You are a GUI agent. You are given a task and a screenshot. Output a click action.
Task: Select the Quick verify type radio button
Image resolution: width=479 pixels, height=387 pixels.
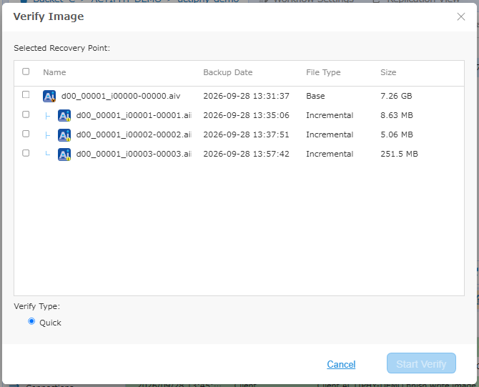tap(31, 321)
